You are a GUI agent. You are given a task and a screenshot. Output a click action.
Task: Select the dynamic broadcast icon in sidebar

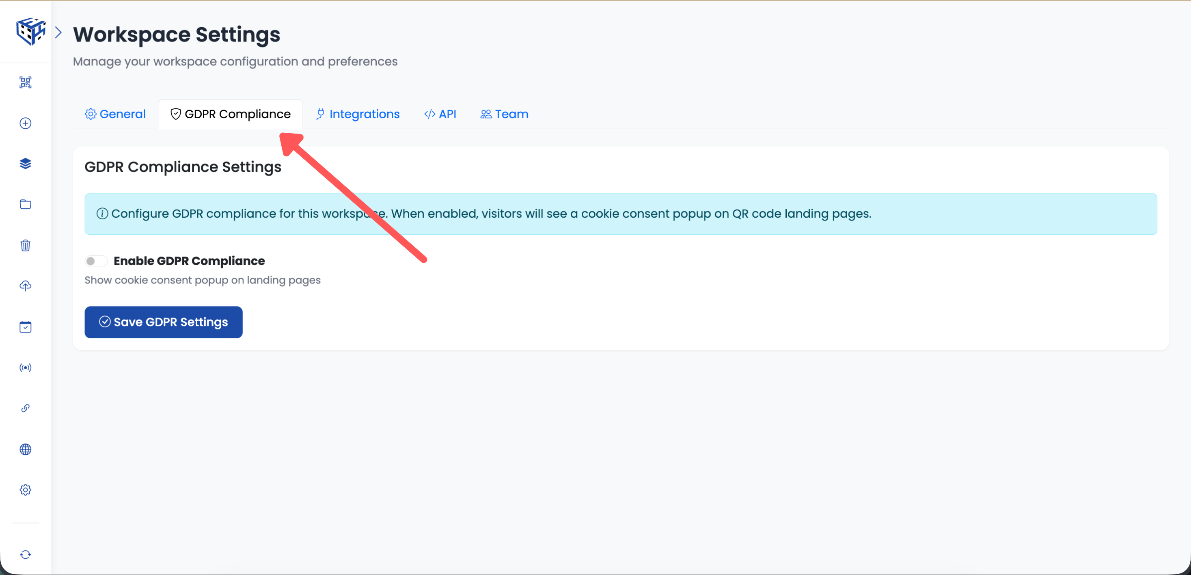[x=26, y=368]
